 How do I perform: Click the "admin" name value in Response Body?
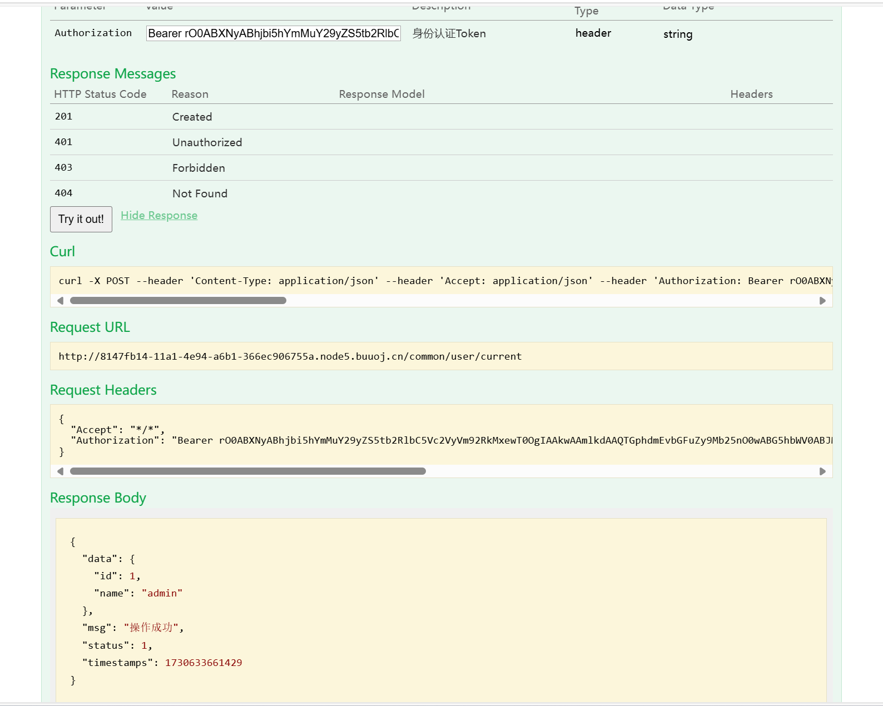tap(162, 593)
